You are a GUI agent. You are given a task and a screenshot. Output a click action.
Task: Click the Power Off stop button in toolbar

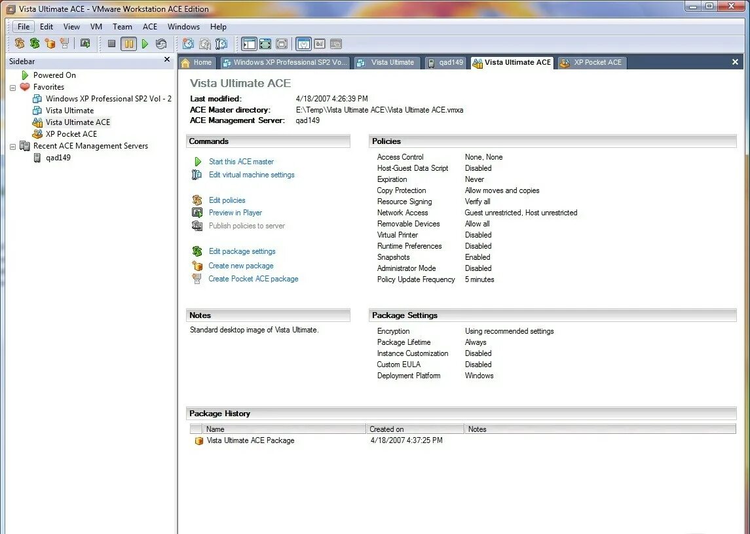(x=111, y=44)
